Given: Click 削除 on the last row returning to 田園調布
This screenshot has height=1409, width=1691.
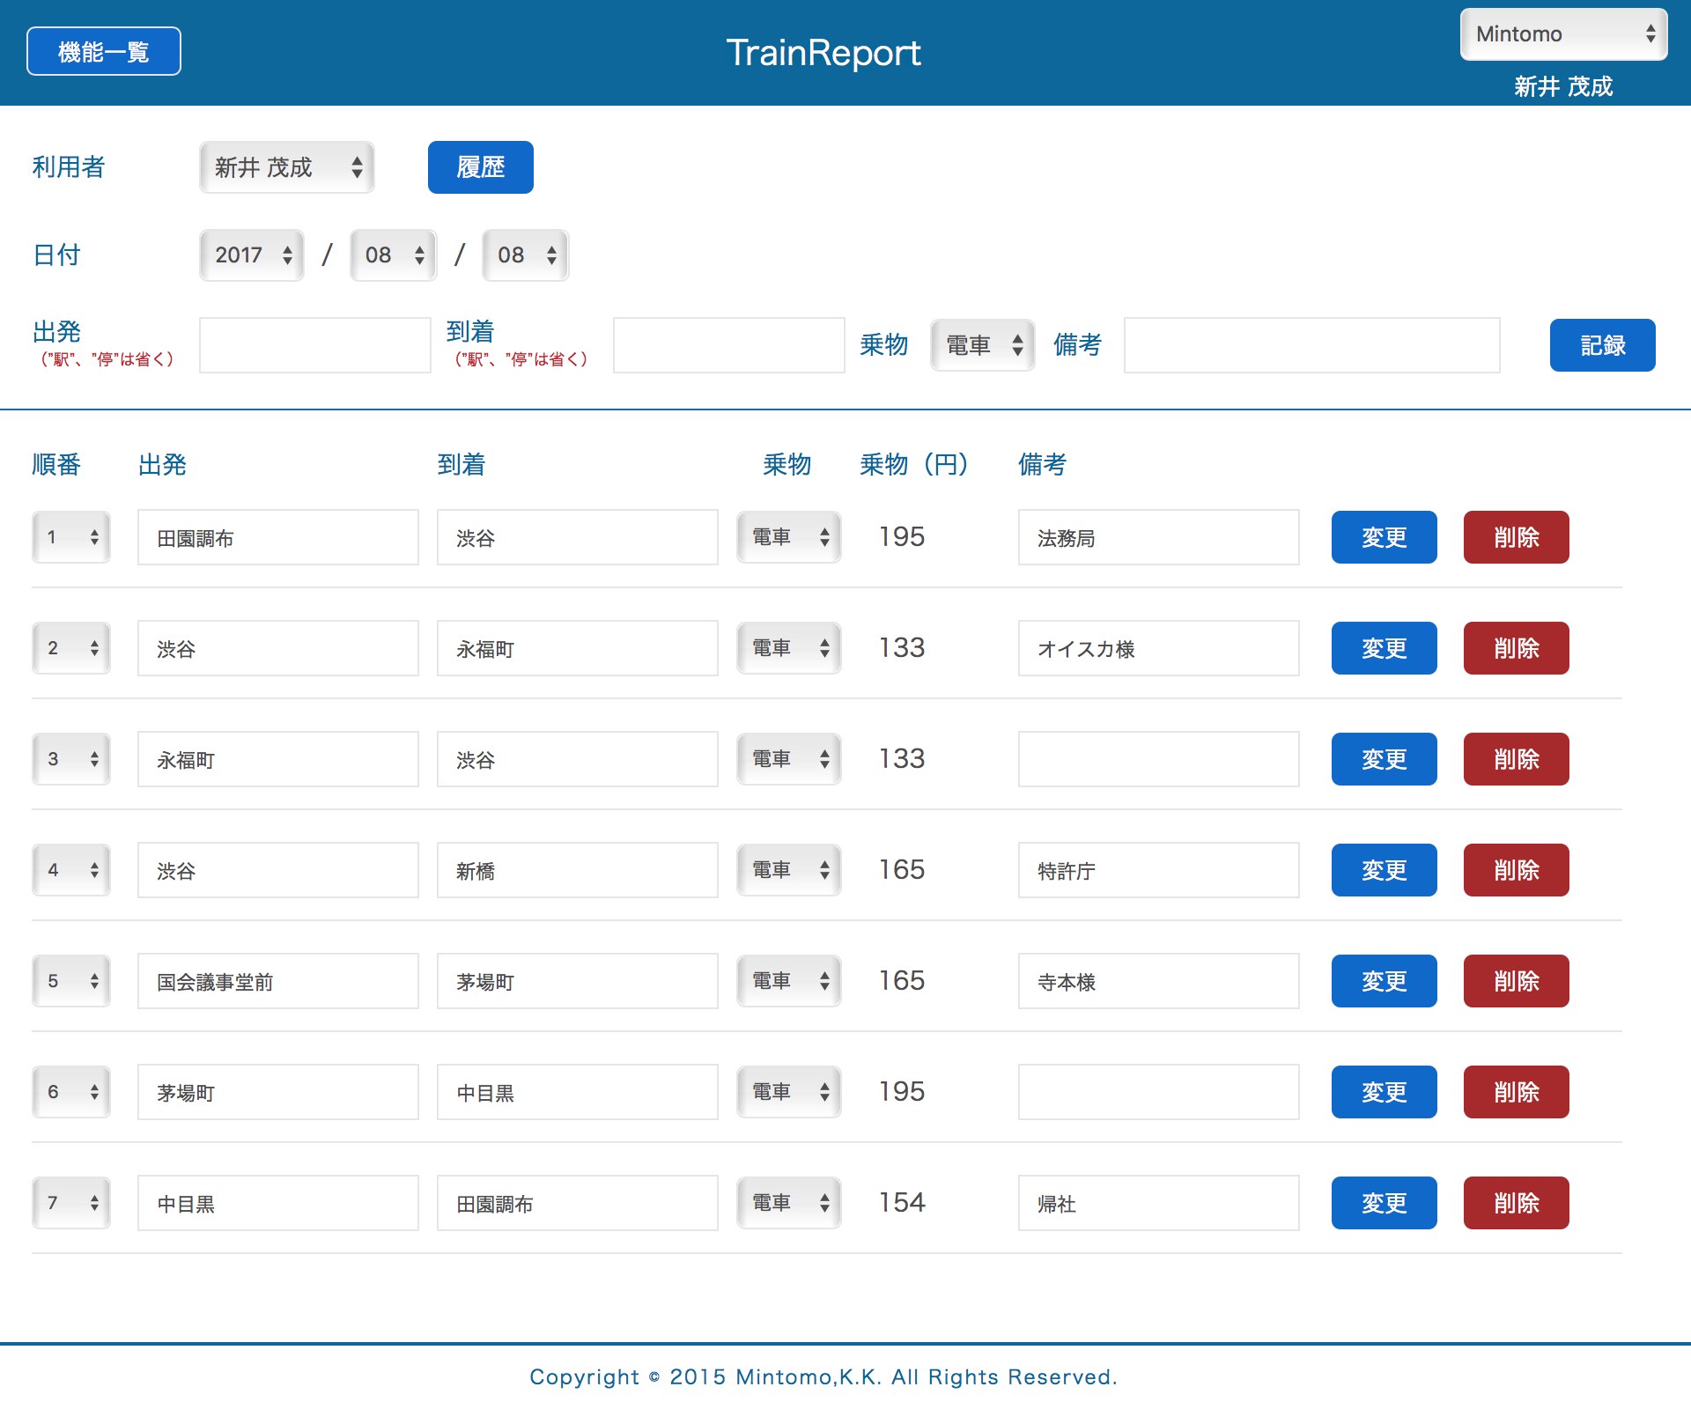Looking at the screenshot, I should (x=1515, y=1202).
